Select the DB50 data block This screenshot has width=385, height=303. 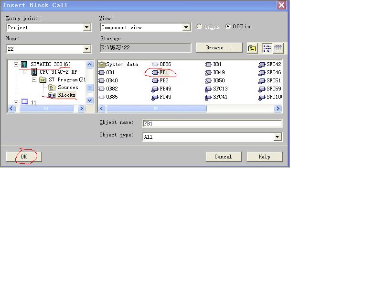click(x=215, y=80)
